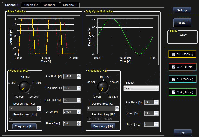Open the Settings button
This screenshot has height=137, width=199.
tap(182, 10)
